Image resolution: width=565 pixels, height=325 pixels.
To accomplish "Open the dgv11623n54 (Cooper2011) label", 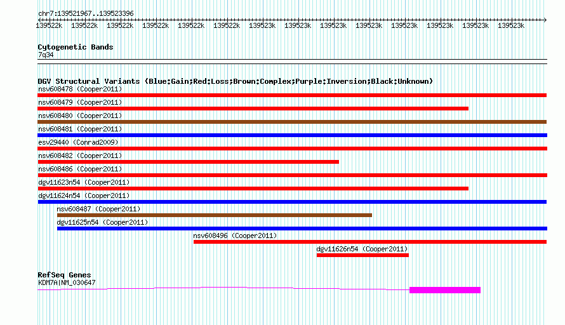I will (84, 182).
